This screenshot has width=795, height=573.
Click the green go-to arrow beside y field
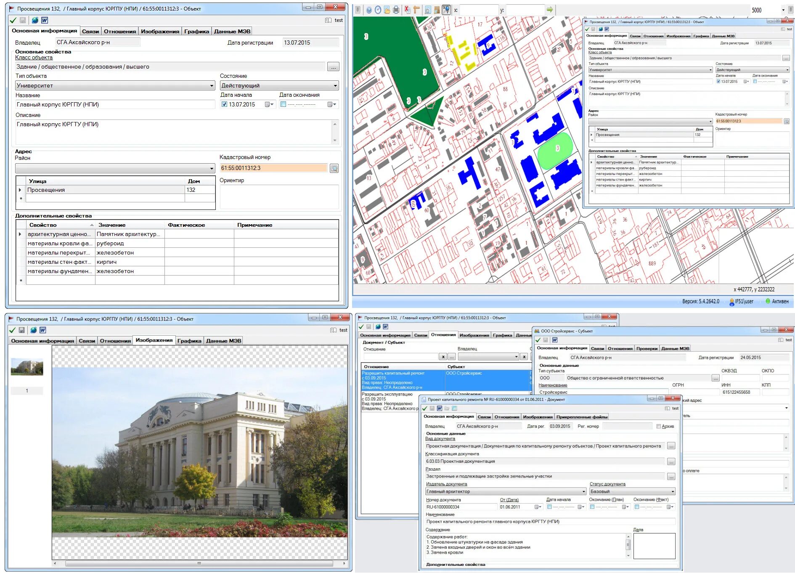click(549, 10)
